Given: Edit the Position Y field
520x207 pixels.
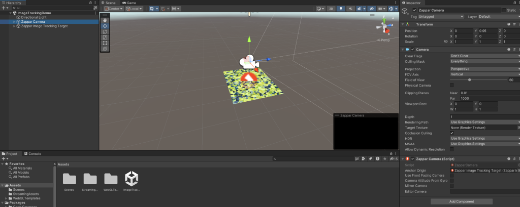Looking at the screenshot, I should pyautogui.click(x=487, y=31).
